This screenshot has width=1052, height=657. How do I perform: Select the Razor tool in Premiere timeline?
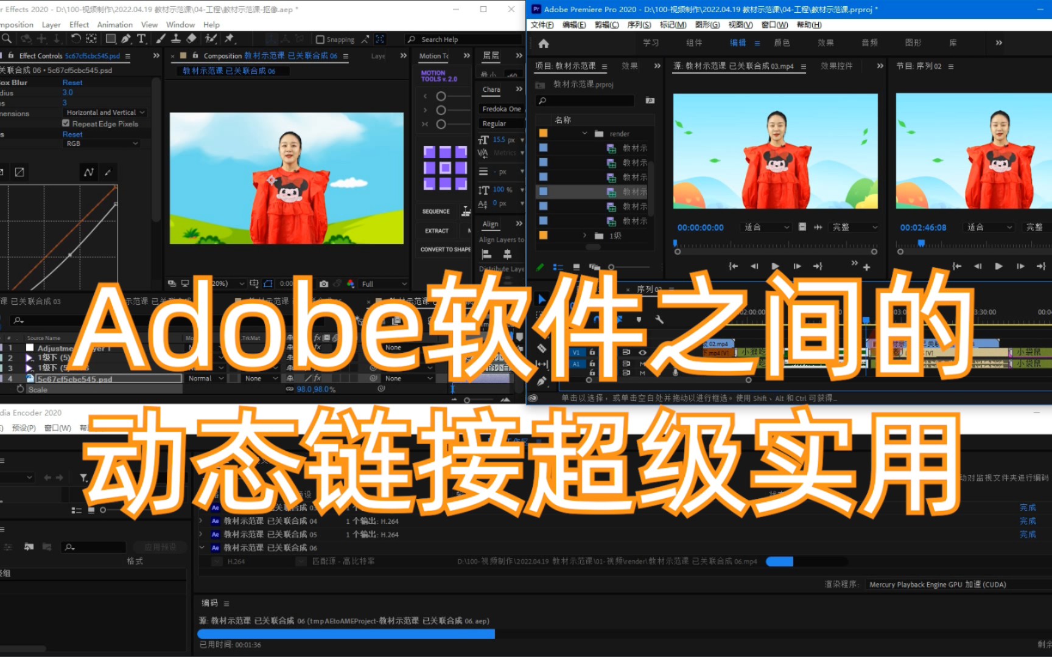coord(541,349)
